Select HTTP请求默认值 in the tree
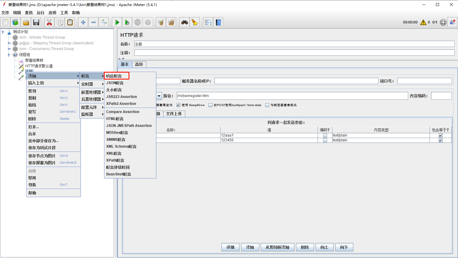458x258 pixels. (39, 66)
